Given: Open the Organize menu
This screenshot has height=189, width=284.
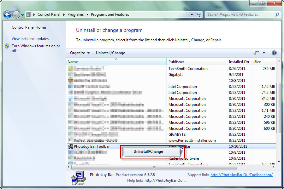Looking at the screenshot, I should (80, 53).
